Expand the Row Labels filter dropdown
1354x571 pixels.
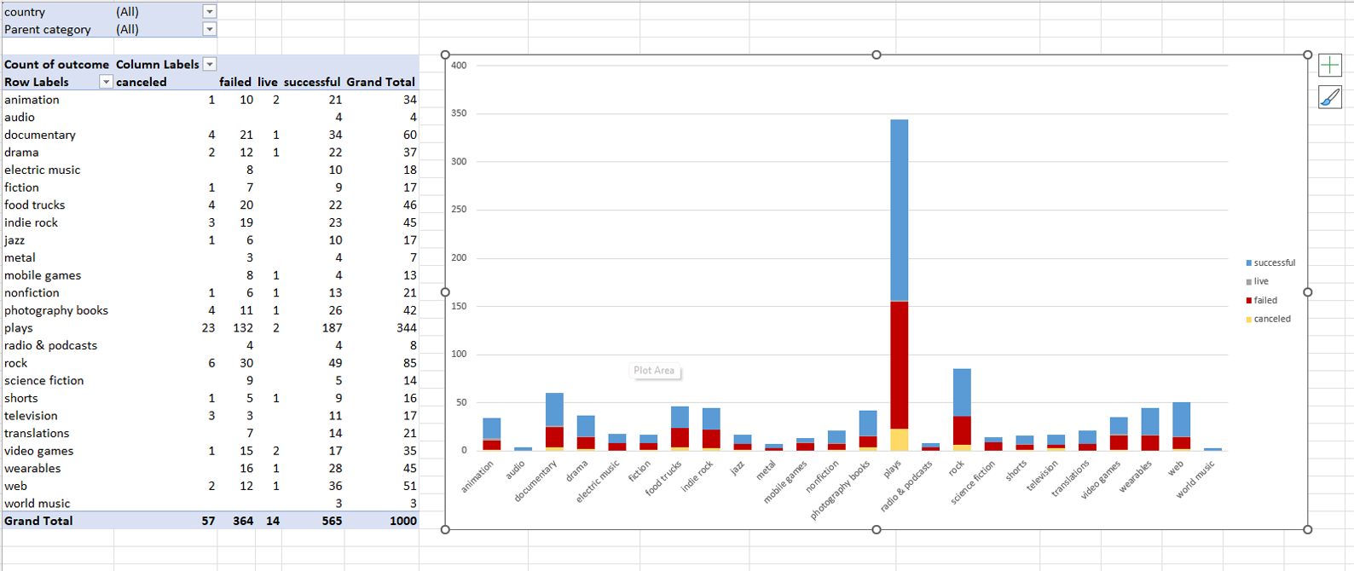106,82
